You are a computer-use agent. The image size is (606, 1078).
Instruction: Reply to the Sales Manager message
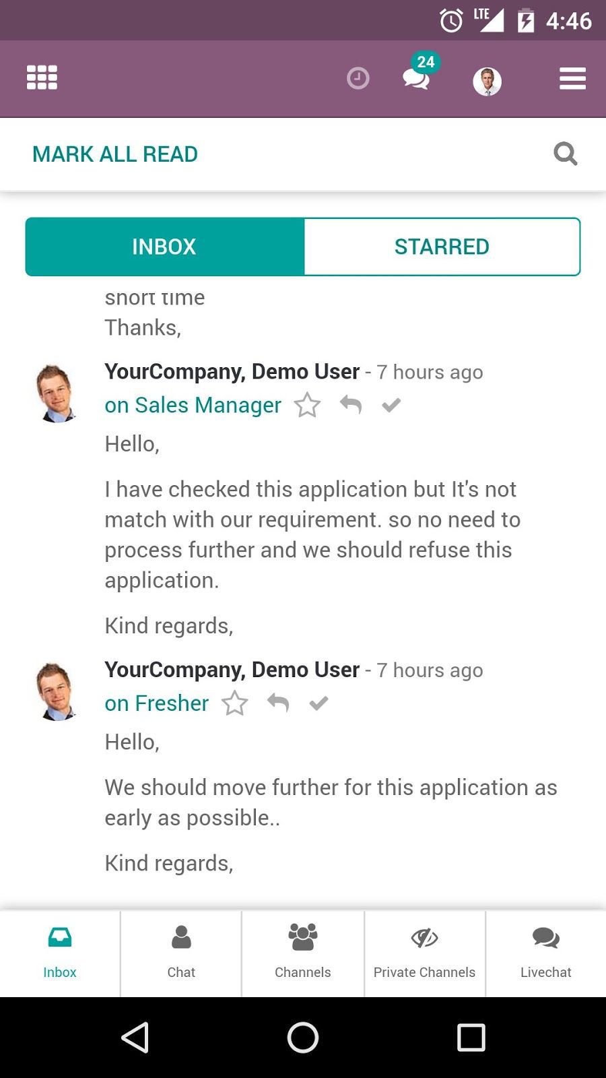point(351,404)
